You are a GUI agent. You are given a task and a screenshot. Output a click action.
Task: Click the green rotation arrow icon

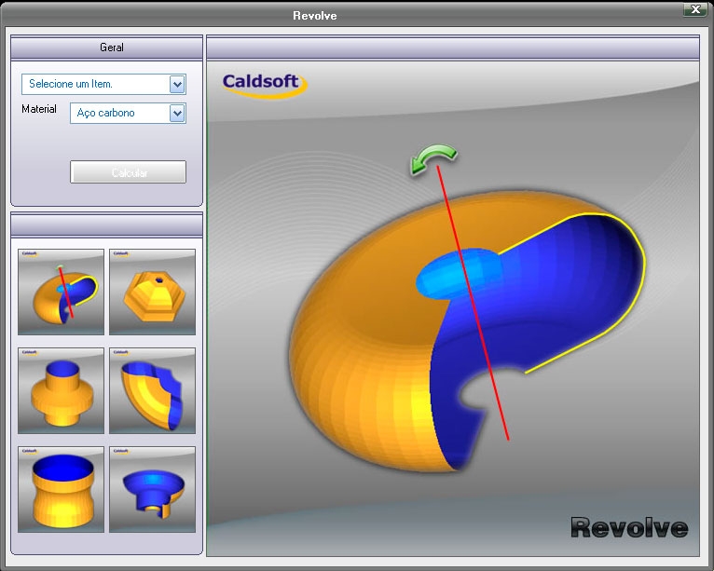433,159
